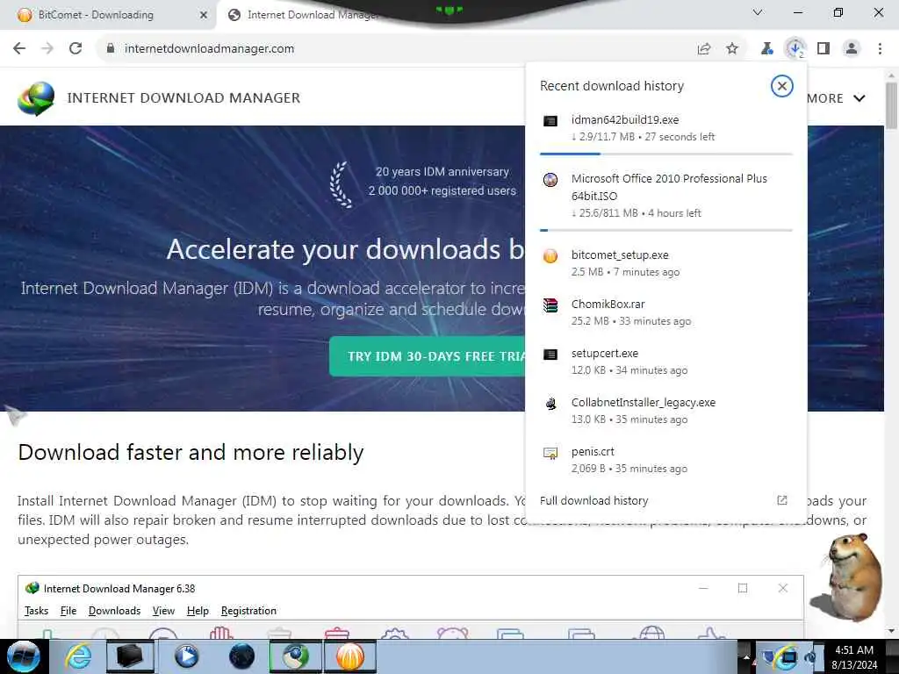Click the penis.crt certificate icon
Image resolution: width=899 pixels, height=674 pixels.
pos(550,453)
